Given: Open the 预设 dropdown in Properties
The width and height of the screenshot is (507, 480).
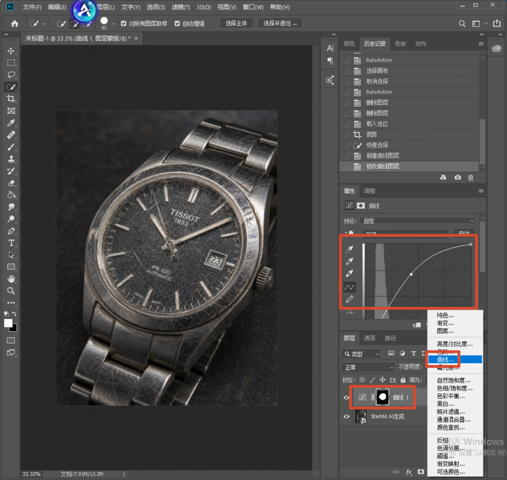Looking at the screenshot, I should [418, 221].
